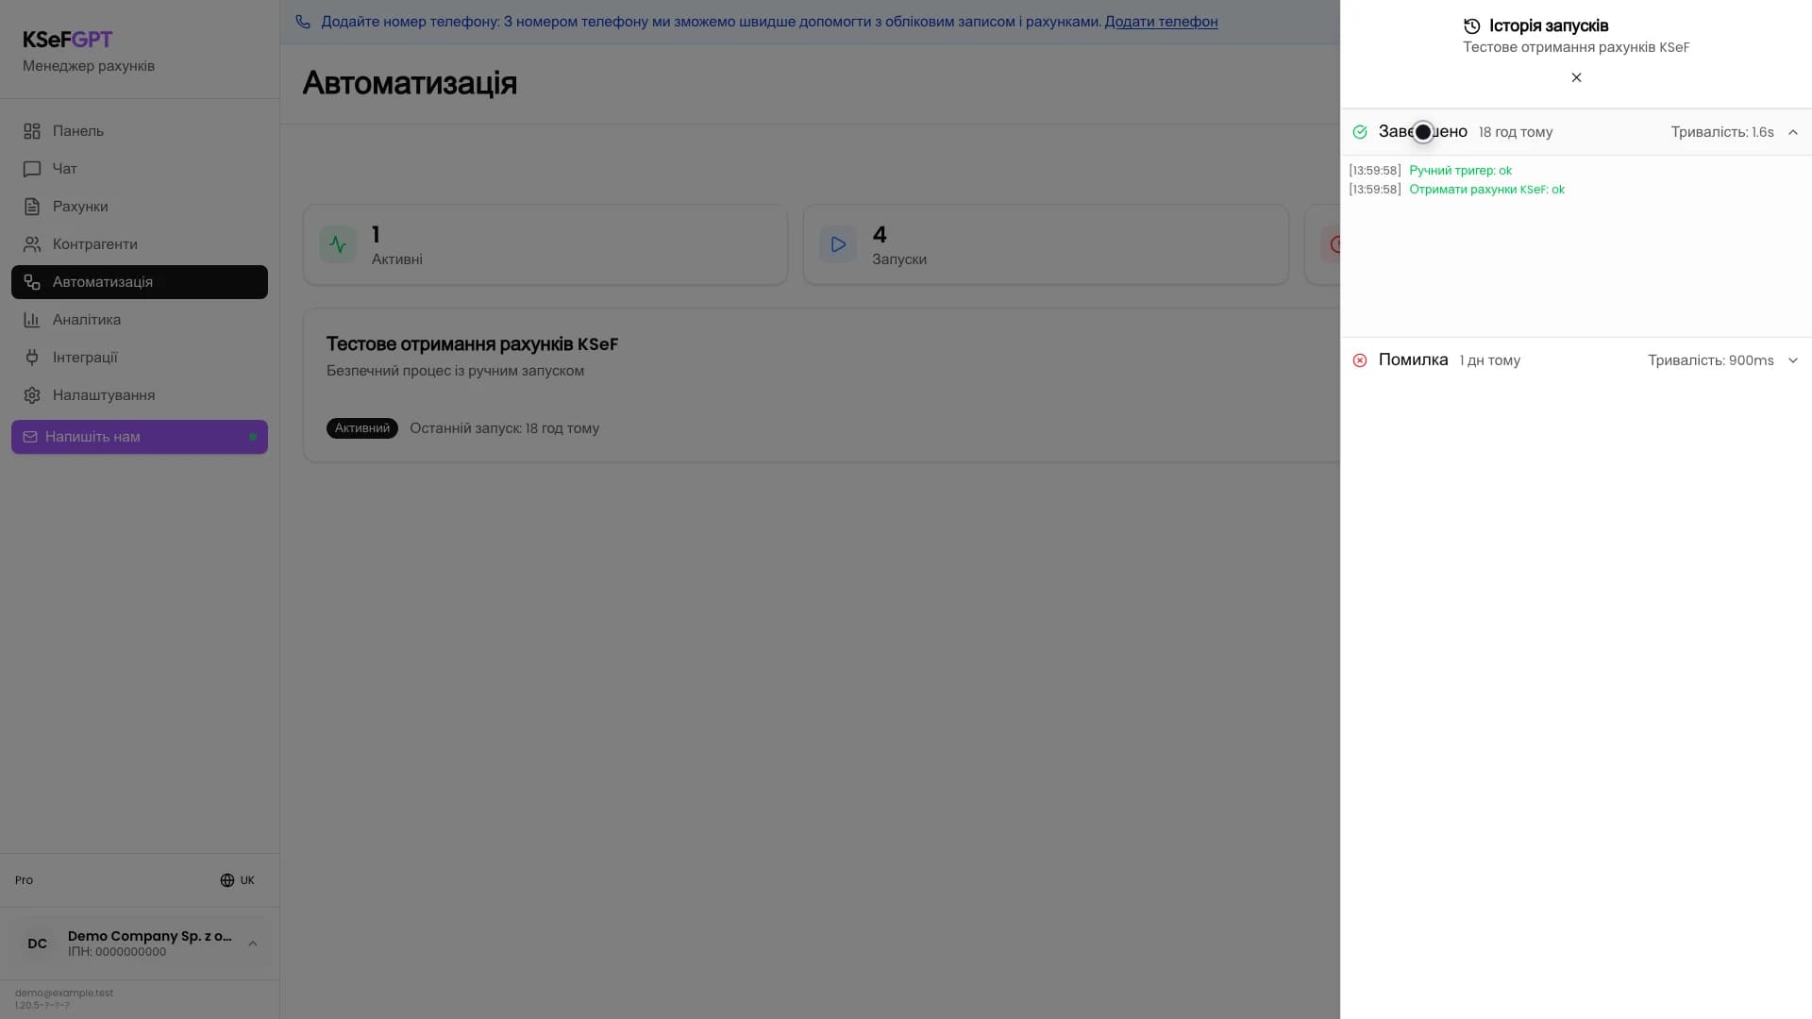
Task: Click the Pro plan label
Action: [x=24, y=880]
